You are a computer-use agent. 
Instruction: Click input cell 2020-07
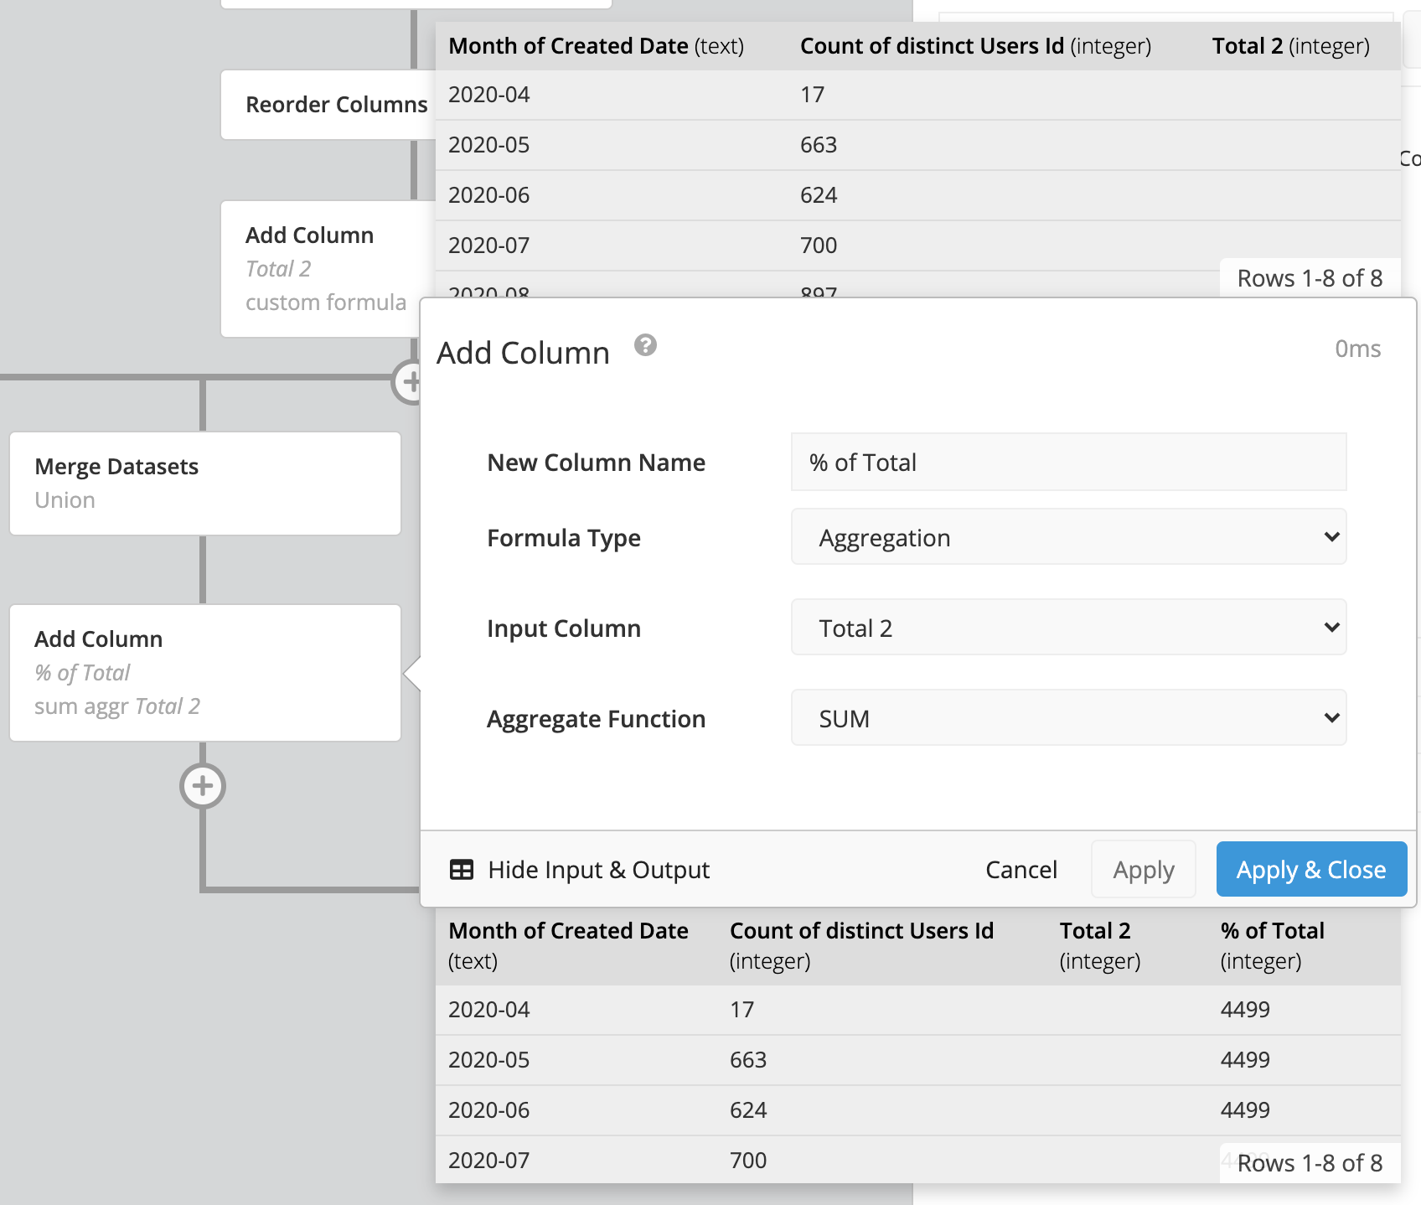(489, 246)
